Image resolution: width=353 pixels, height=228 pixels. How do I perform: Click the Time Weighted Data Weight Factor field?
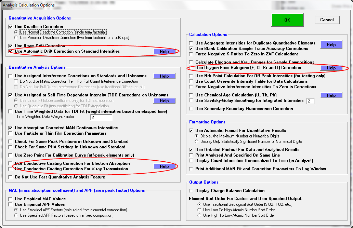tap(101, 117)
